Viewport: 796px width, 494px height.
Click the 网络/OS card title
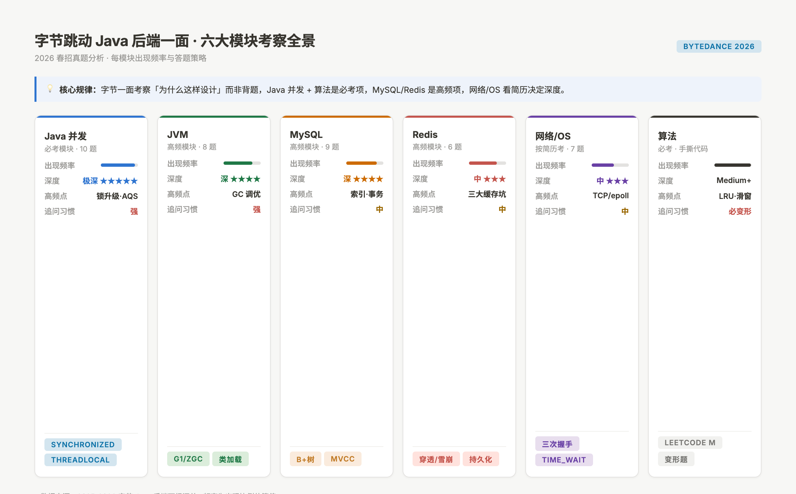tap(553, 136)
